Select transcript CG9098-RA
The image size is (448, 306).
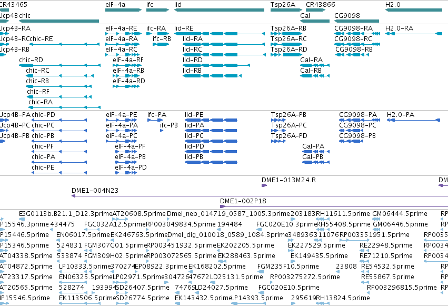357,34
